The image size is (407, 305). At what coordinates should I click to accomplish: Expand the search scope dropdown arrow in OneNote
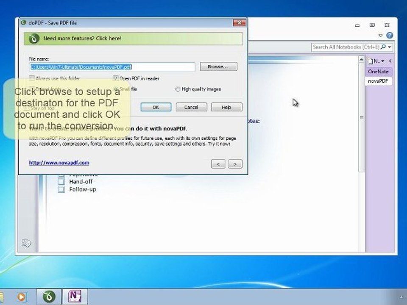pyautogui.click(x=390, y=47)
